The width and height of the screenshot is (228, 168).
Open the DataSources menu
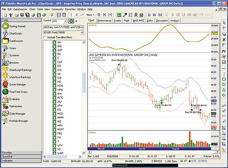(x=20, y=9)
